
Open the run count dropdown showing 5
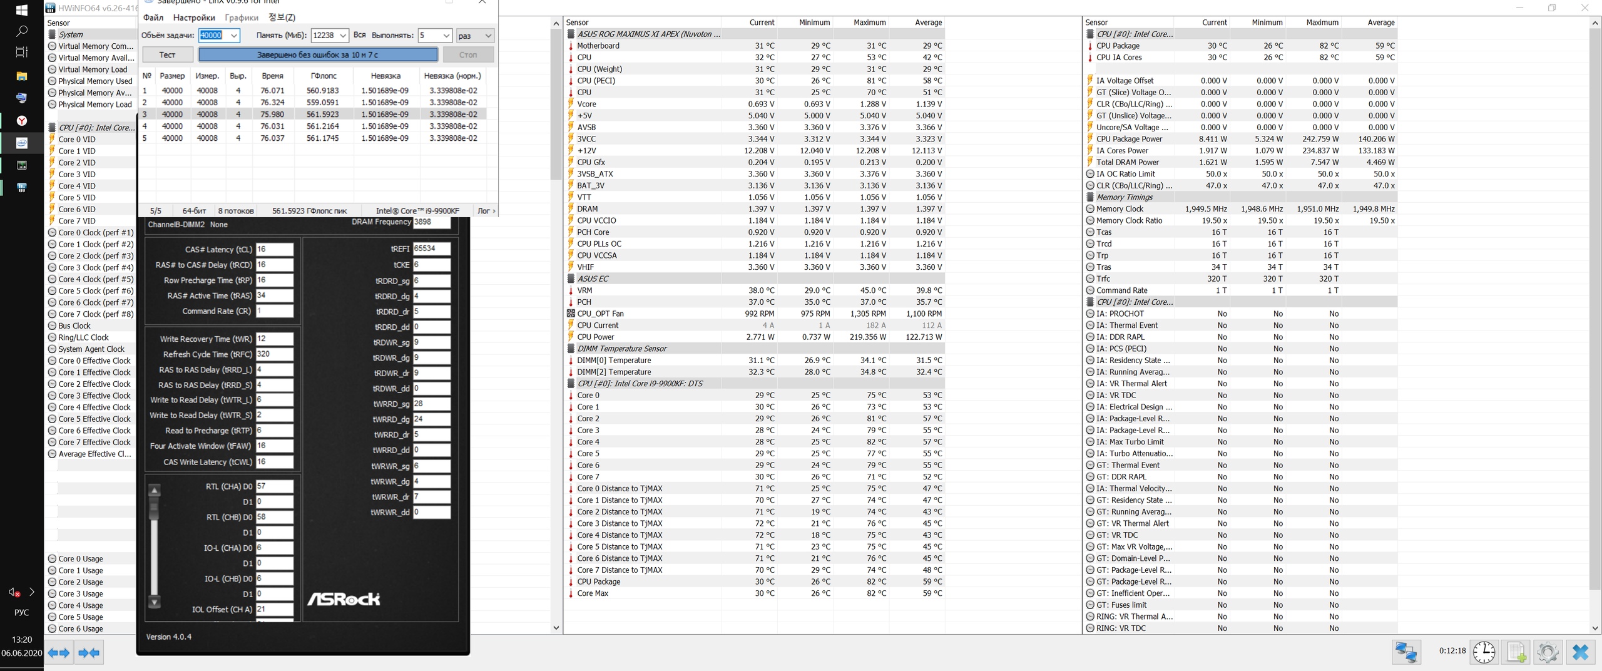[446, 36]
